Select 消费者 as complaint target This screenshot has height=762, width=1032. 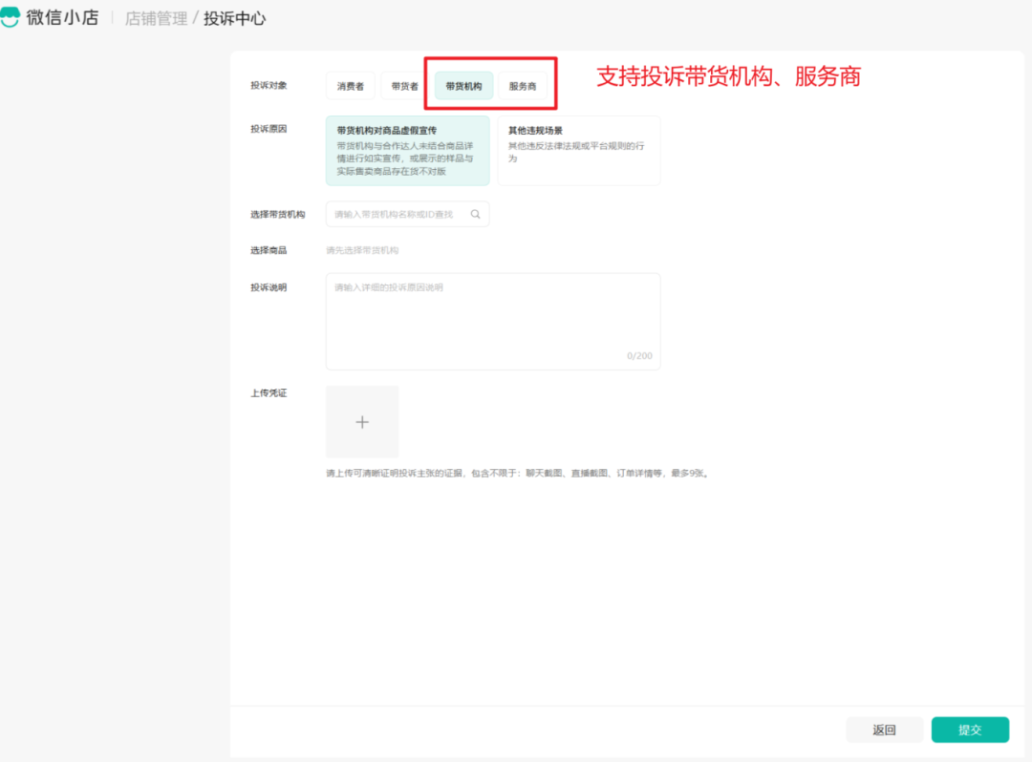click(350, 86)
